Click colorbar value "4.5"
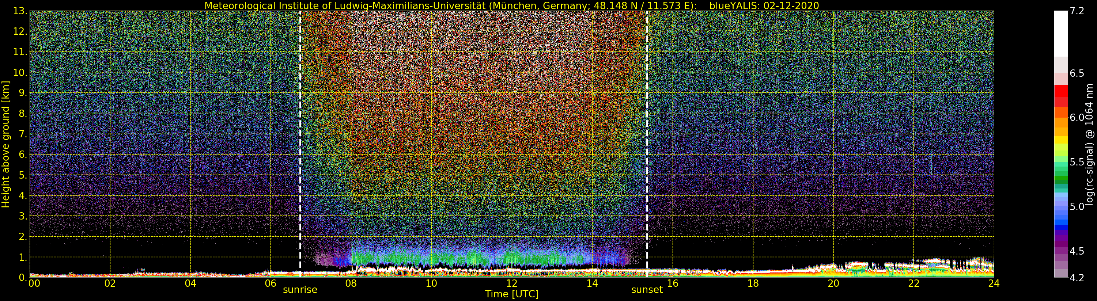 (x=1077, y=251)
